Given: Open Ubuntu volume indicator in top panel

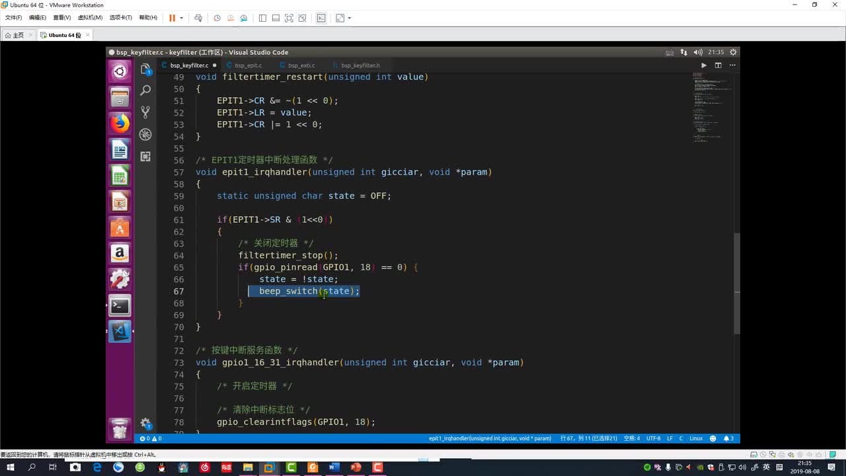Looking at the screenshot, I should [698, 52].
